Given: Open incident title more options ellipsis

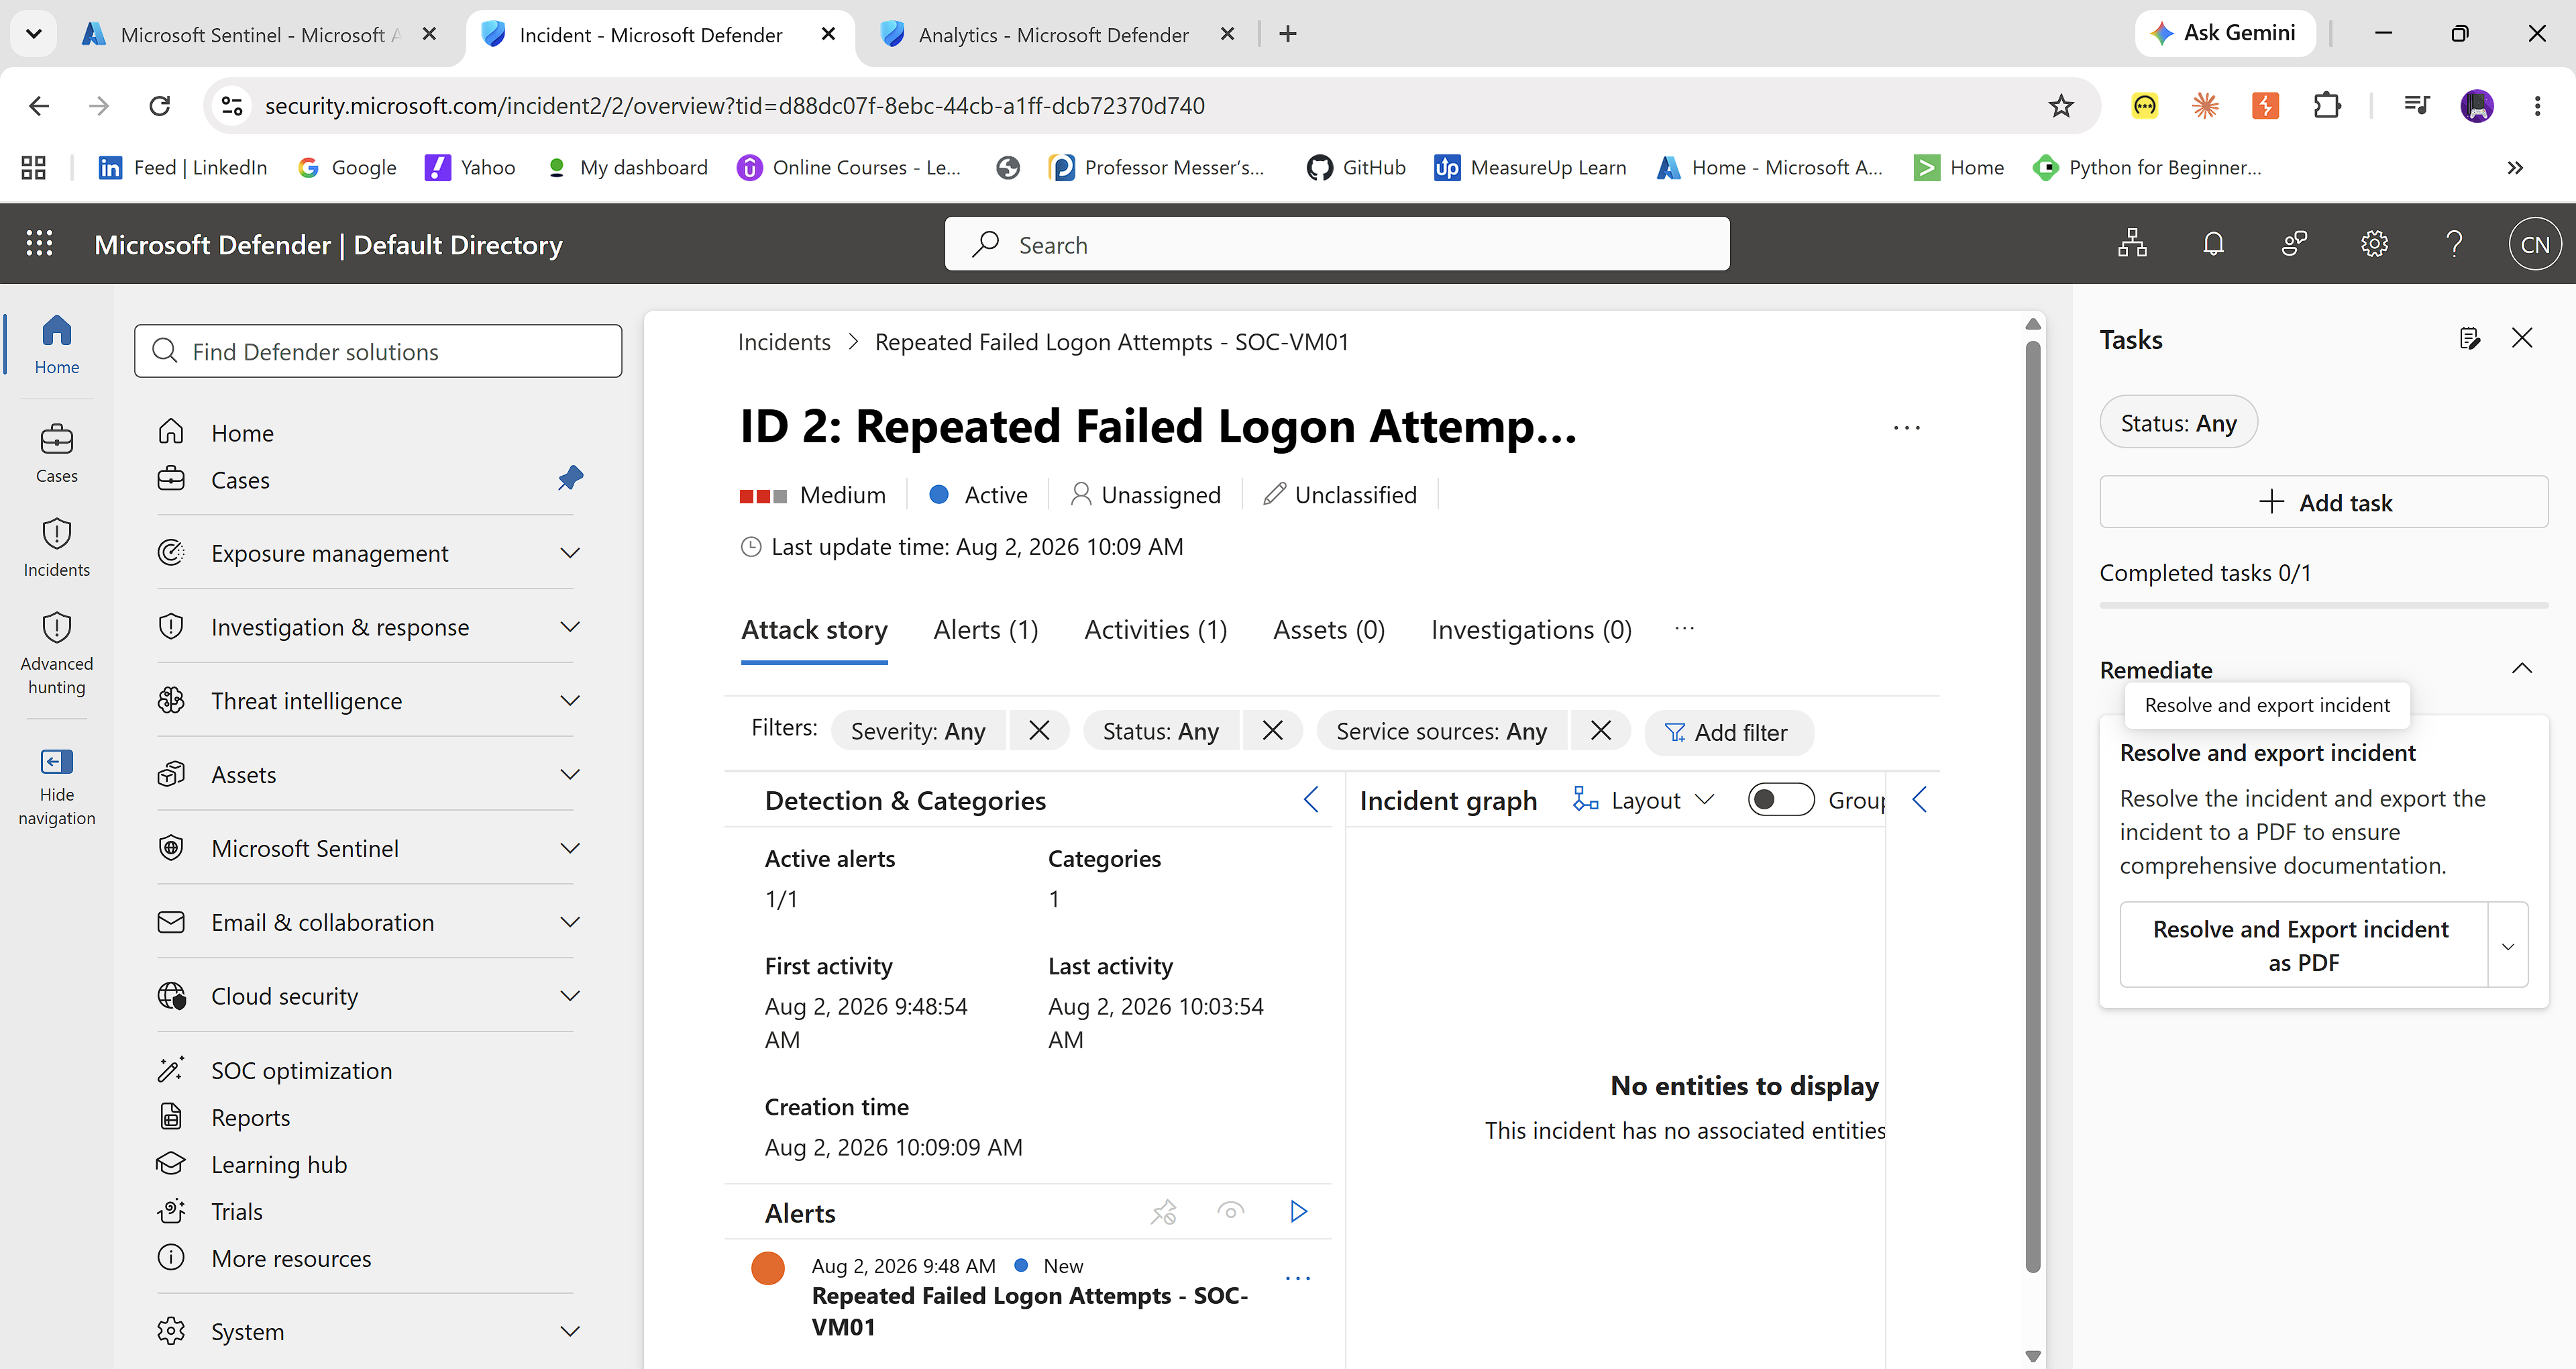Looking at the screenshot, I should pyautogui.click(x=1906, y=427).
